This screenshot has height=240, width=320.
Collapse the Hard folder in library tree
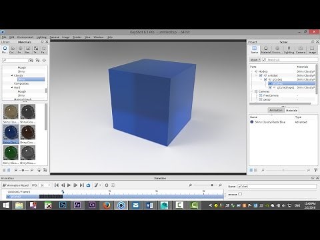(12, 87)
